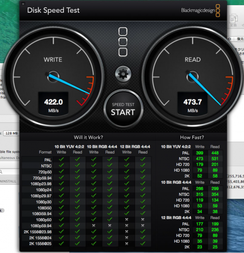Click the 473.7 MB/s read speed readout
This screenshot has width=244, height=253.
tap(193, 103)
